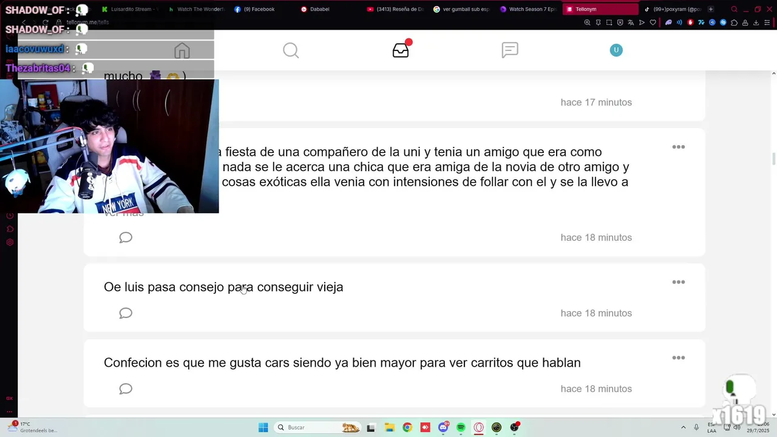Open File Explorer from the taskbar

pos(389,428)
